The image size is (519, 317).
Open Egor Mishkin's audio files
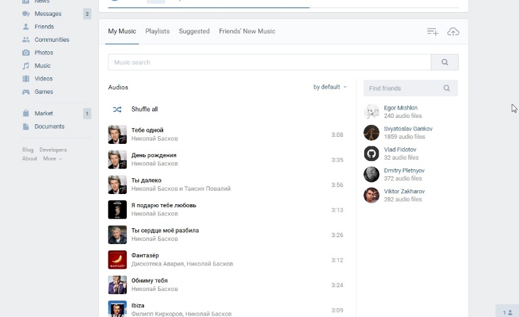point(400,108)
